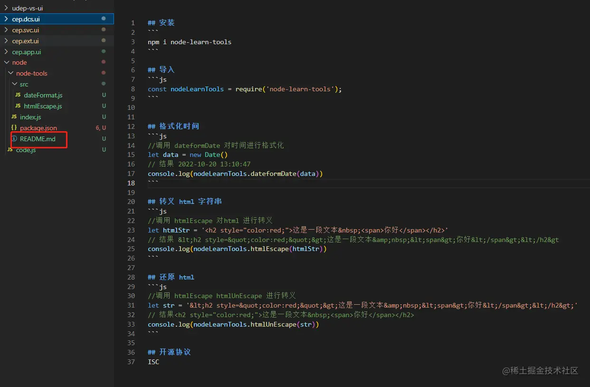Click the htmlEscape console.log line 25
This screenshot has height=387, width=590.
(237, 249)
